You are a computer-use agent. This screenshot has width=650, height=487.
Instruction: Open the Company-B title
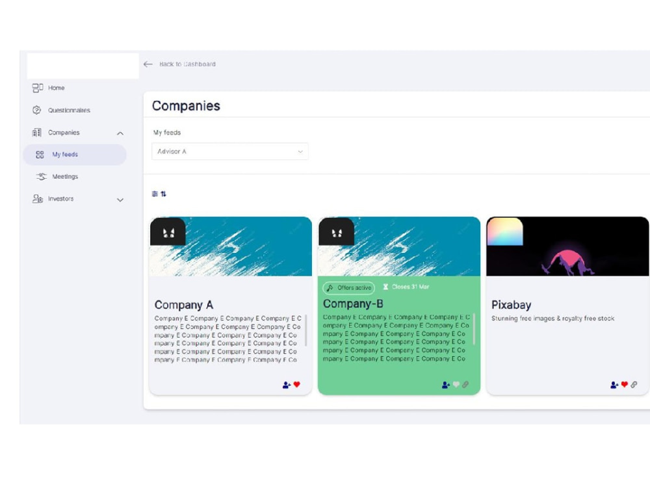click(353, 304)
